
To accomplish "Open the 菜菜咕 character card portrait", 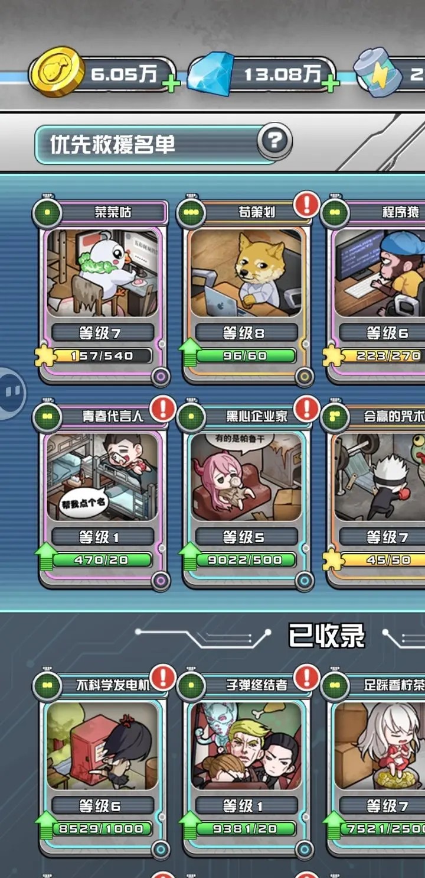I will tap(103, 274).
